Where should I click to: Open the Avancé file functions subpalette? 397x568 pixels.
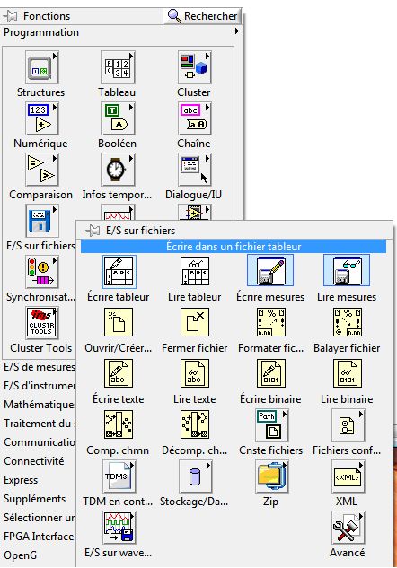click(348, 528)
